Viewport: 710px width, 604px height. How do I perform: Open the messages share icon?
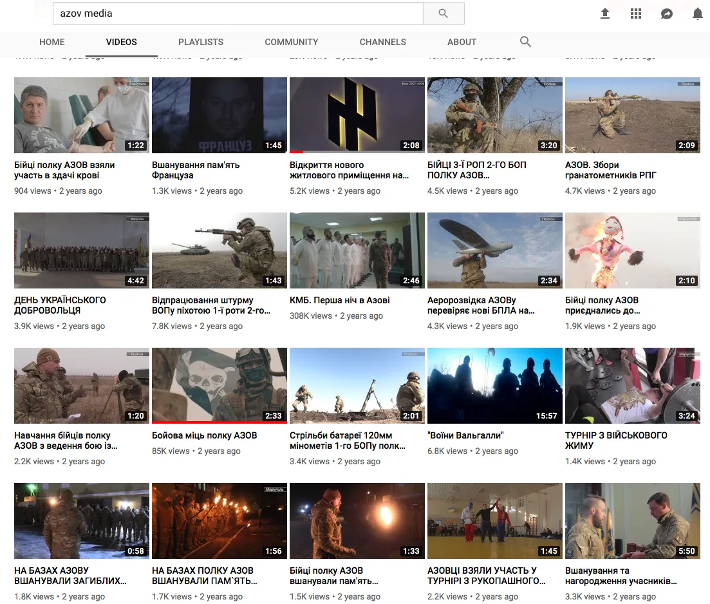tap(666, 14)
